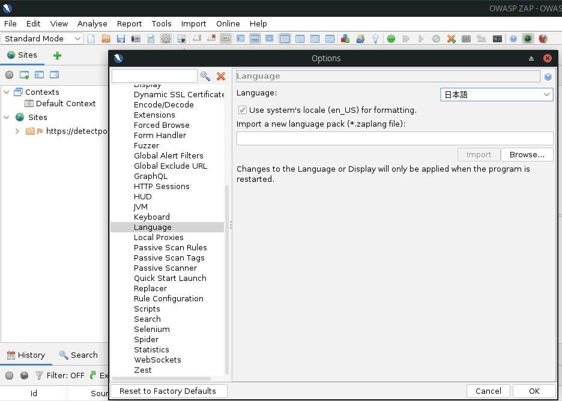The image size is (562, 401).
Task: Click the language pack file path field
Action: pos(394,138)
